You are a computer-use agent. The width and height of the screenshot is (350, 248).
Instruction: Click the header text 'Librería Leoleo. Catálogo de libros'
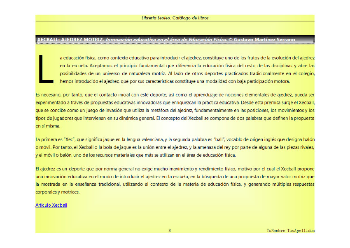tap(175, 18)
